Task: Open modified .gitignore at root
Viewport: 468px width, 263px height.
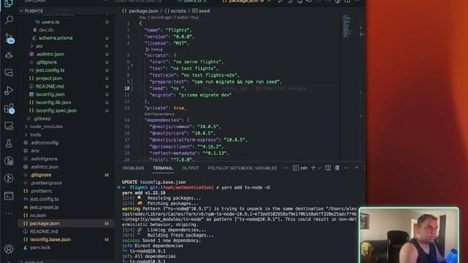Action: (41, 175)
